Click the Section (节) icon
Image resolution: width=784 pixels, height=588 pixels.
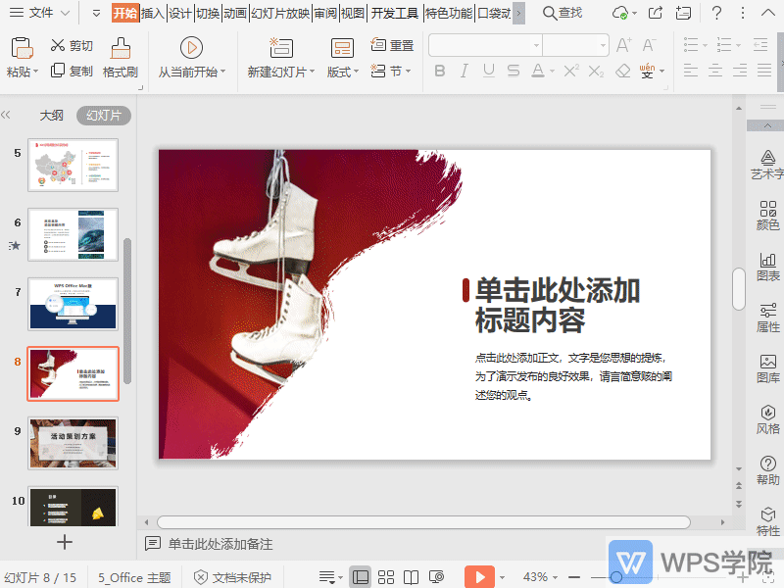click(378, 71)
